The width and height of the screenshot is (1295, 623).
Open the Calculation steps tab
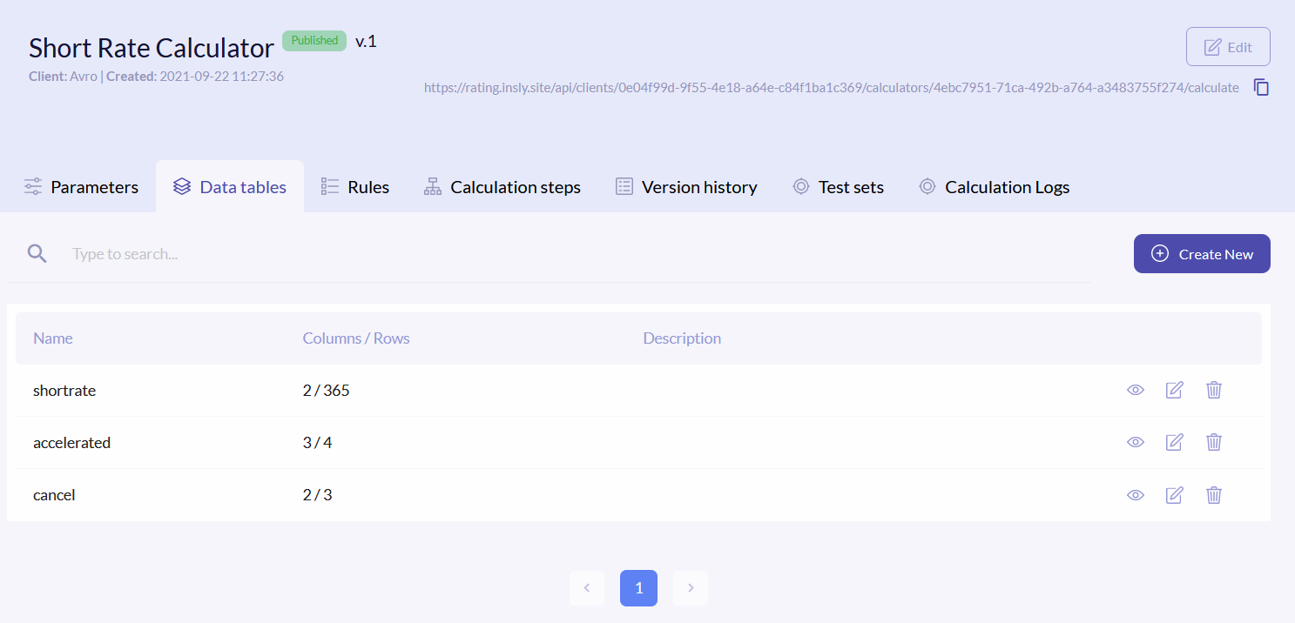[502, 187]
